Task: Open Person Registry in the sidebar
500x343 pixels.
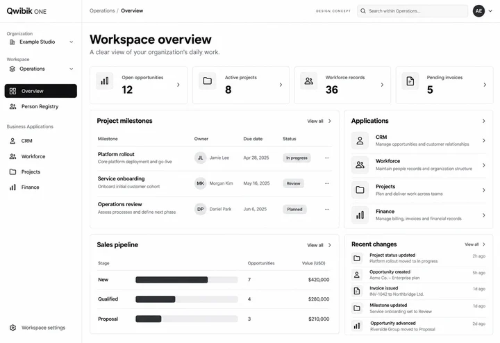Action: pos(41,106)
